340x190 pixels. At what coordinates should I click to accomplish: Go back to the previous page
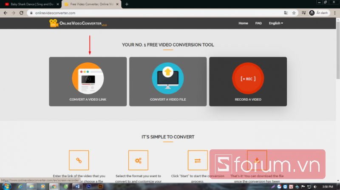[6, 13]
